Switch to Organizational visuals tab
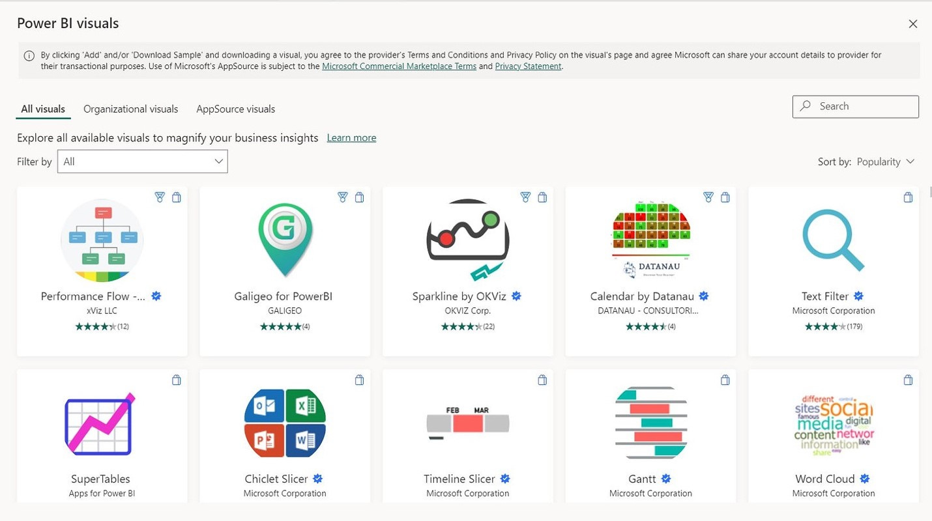The image size is (932, 521). [x=130, y=109]
